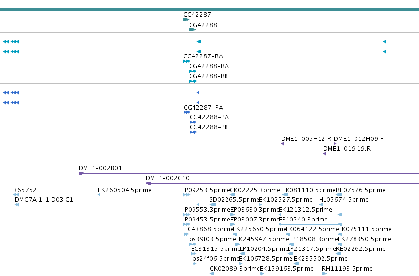This screenshot has height=276, width=419.
Task: Click the RE02262.5prime label
Action: [360, 249]
